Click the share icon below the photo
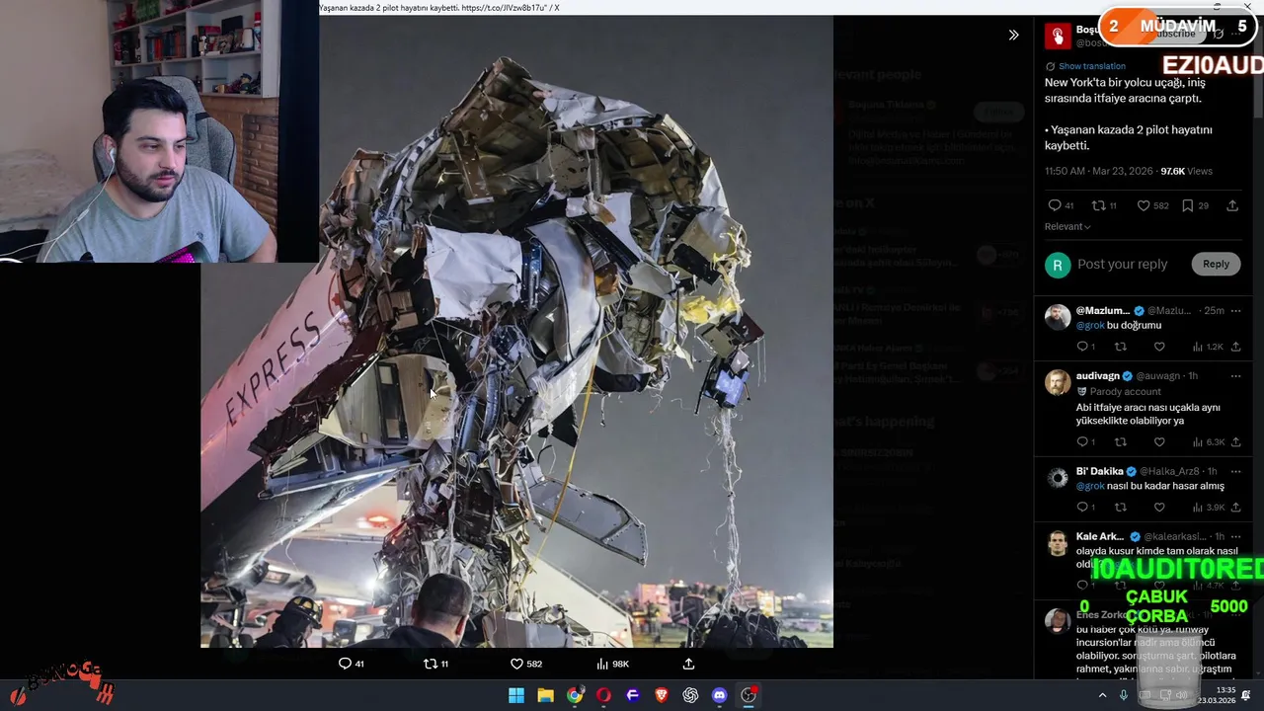 688,664
